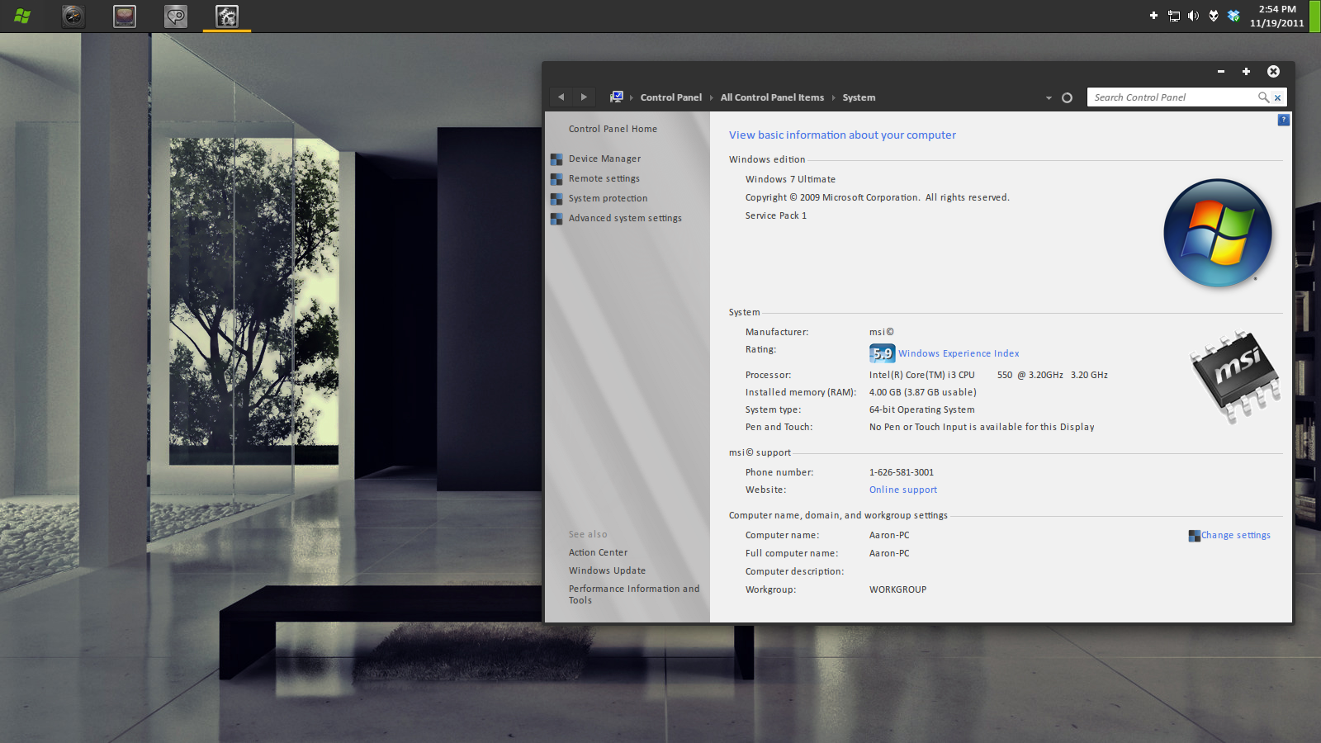Image resolution: width=1321 pixels, height=743 pixels.
Task: Open Online support website link
Action: (x=902, y=490)
